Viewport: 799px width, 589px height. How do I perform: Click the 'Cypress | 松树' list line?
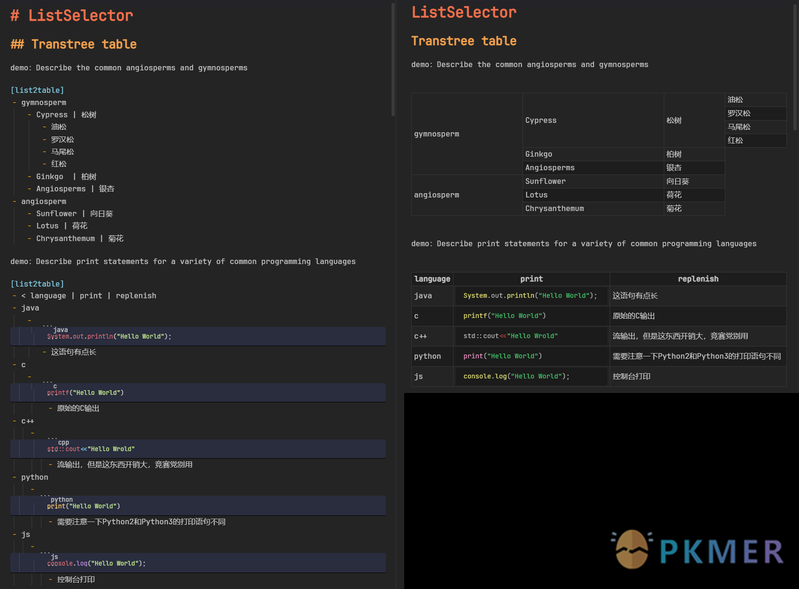[66, 114]
